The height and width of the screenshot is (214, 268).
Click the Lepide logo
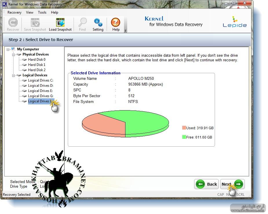pyautogui.click(x=235, y=22)
